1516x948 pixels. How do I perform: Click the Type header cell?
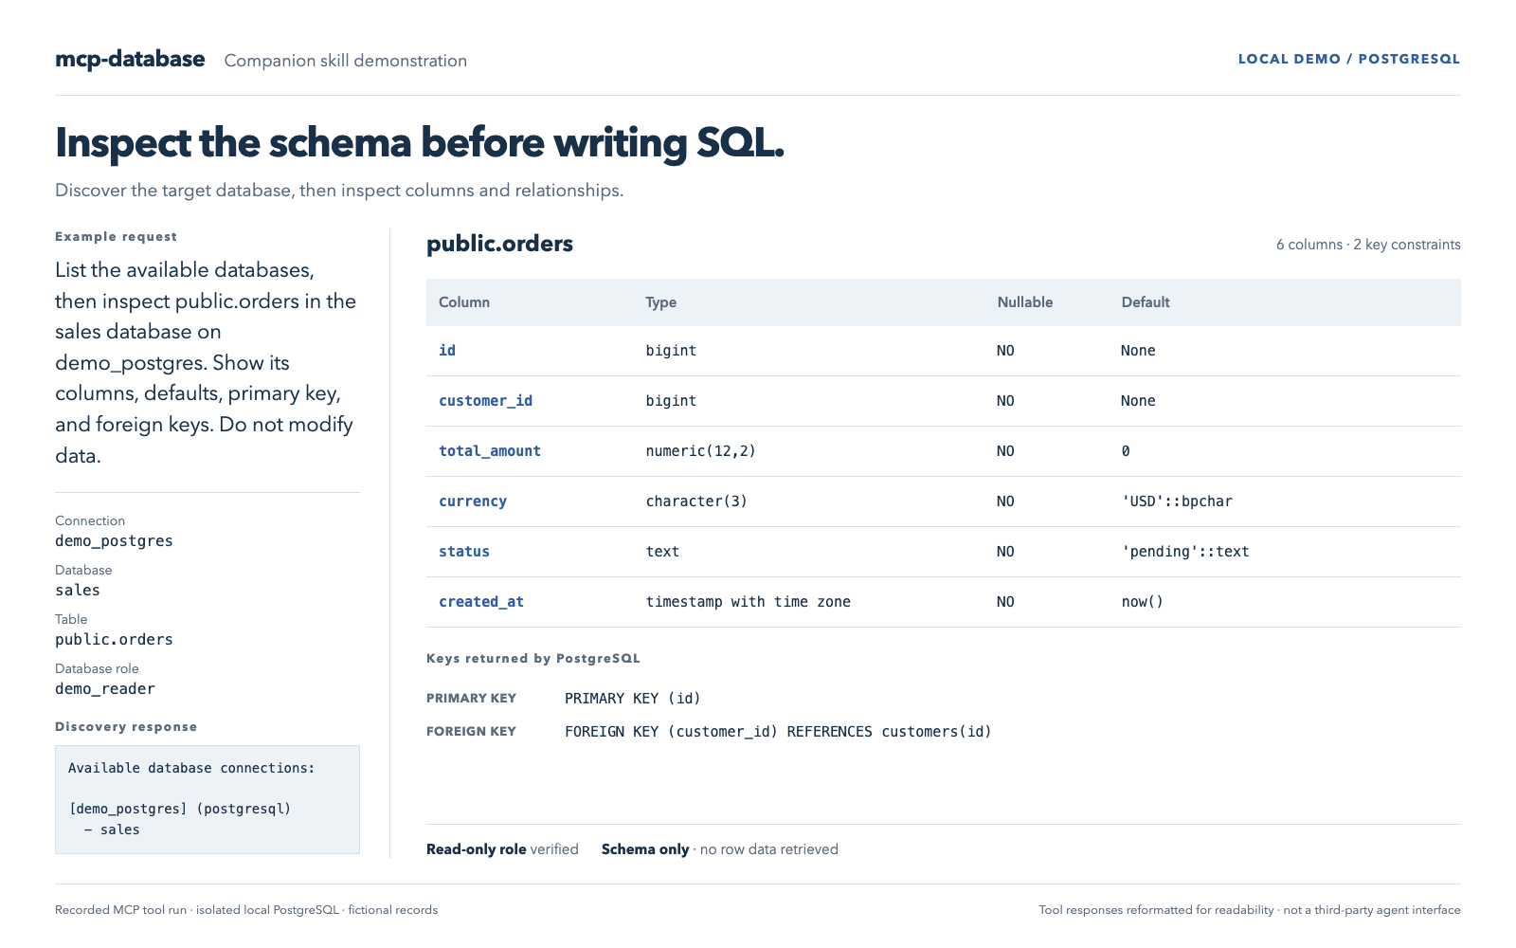click(x=661, y=302)
